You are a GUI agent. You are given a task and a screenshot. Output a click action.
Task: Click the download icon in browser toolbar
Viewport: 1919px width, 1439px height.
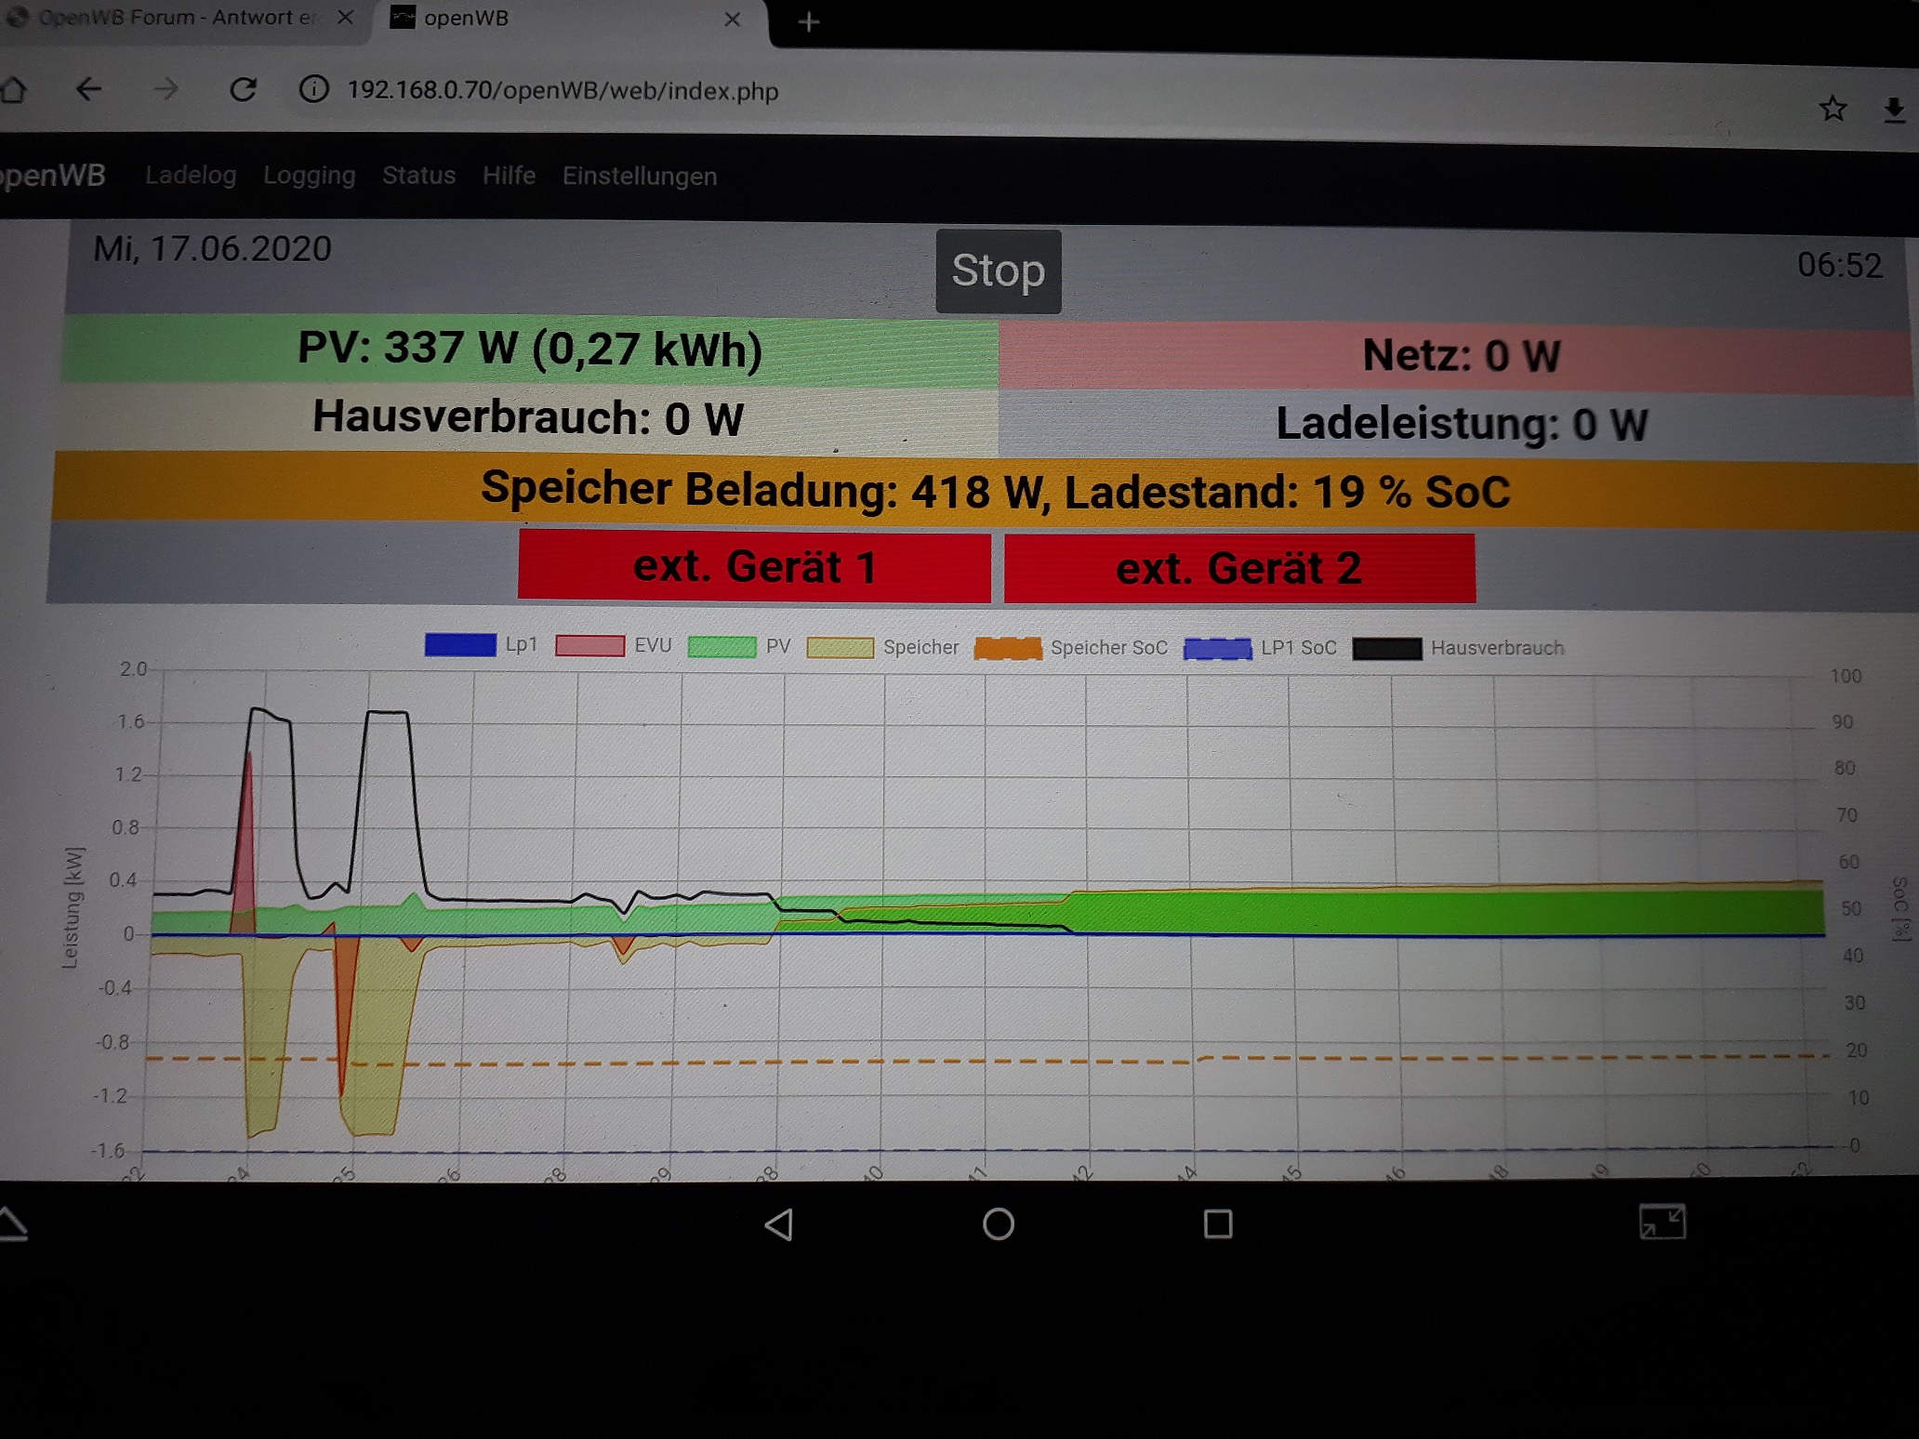click(x=1894, y=111)
